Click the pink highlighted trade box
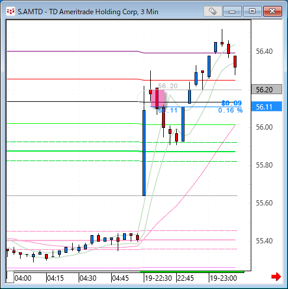This screenshot has width=288, height=289. (x=158, y=98)
